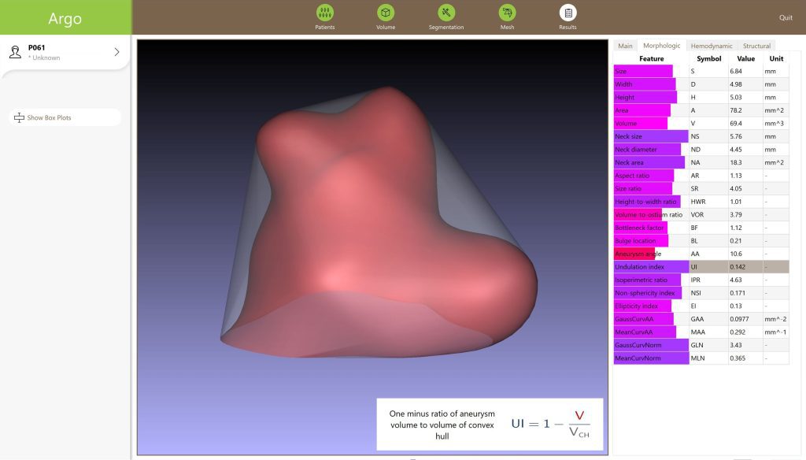The width and height of the screenshot is (806, 460).
Task: Select the Undulation index row
Action: (701, 267)
